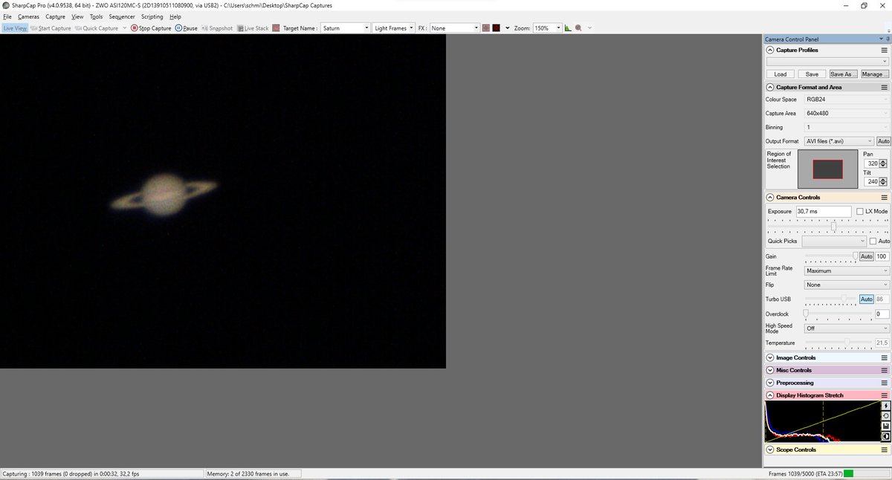892x480 pixels.
Task: Collapse the Capture Profiles section
Action: pos(770,50)
